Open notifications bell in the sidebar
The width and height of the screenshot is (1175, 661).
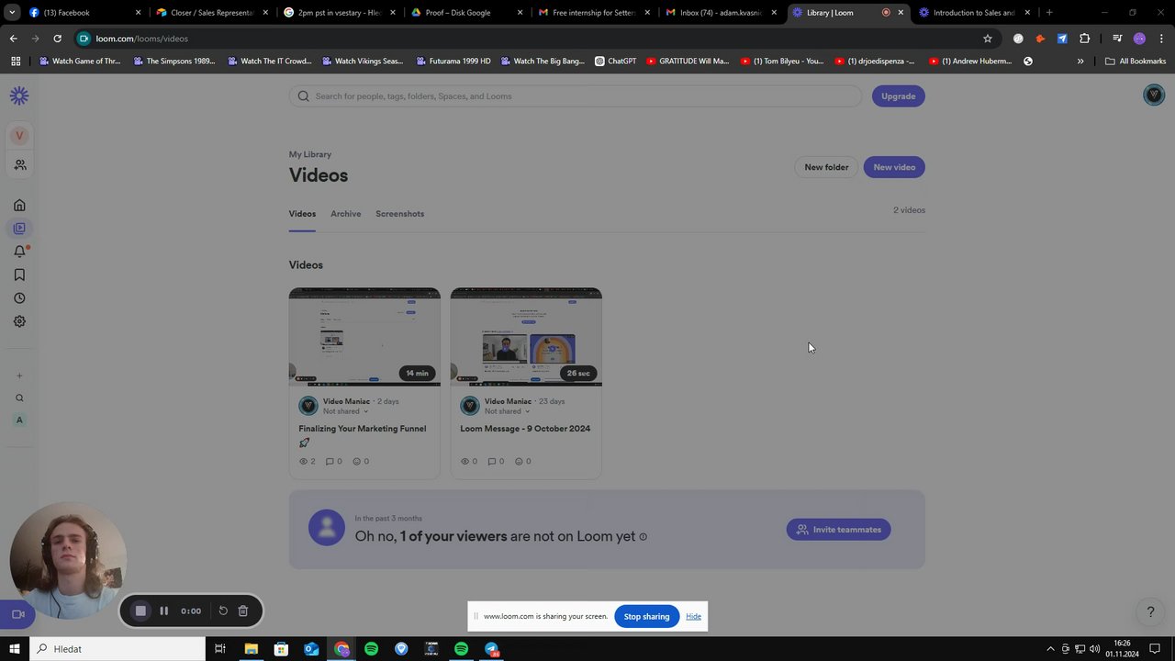(x=19, y=252)
